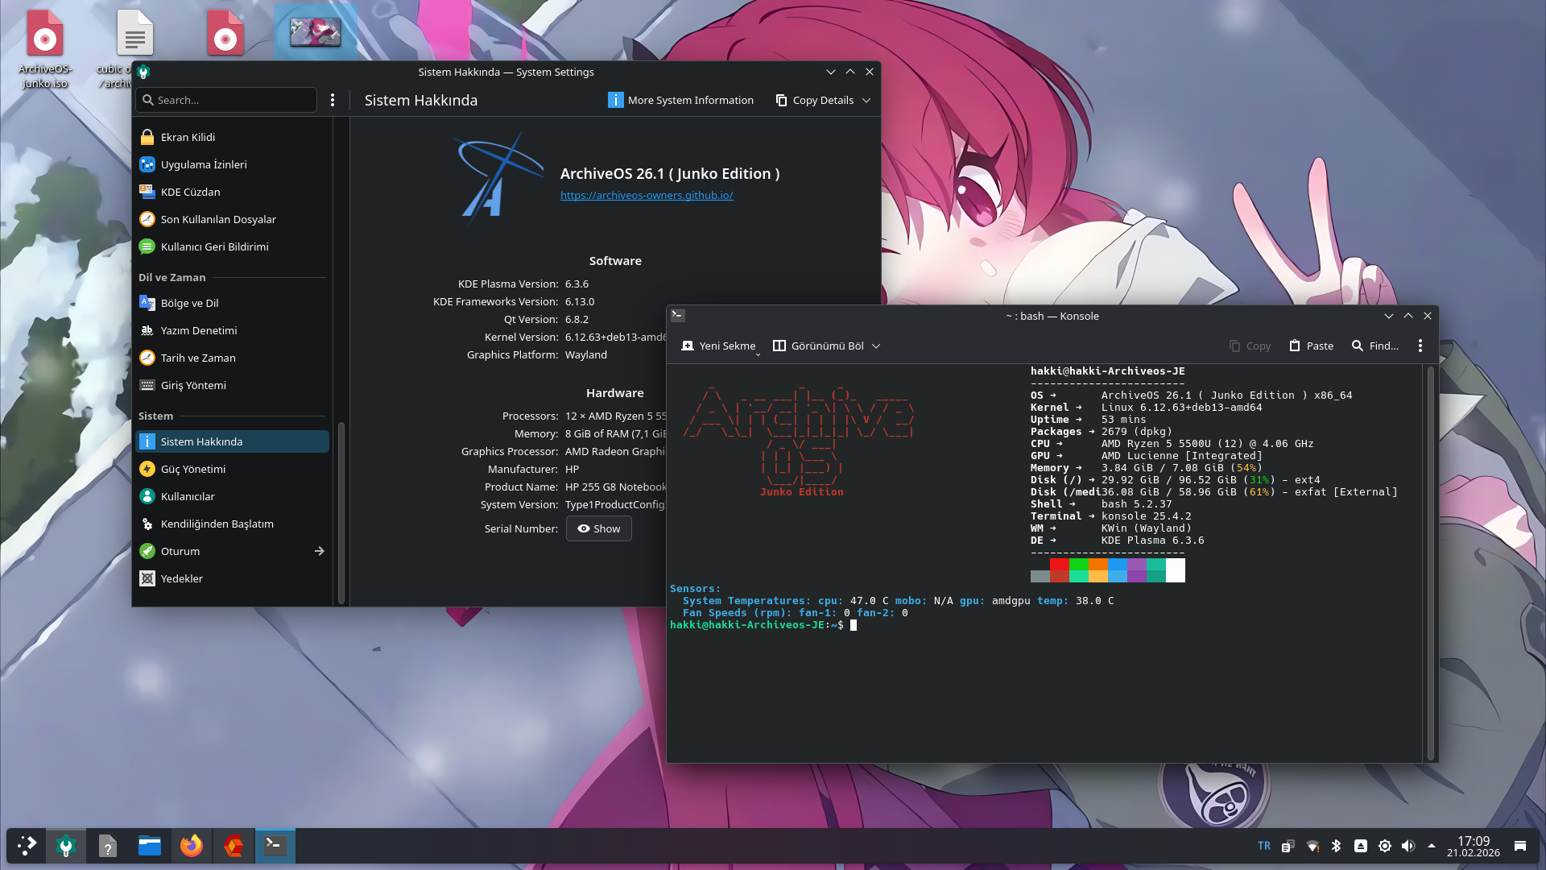Expand the Görünümü Böl dropdown
Viewport: 1546px width, 870px height.
[876, 346]
